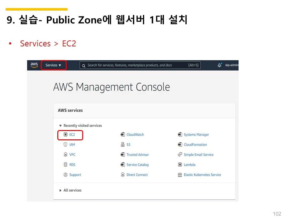Open the notifications bell icon
This screenshot has height=224, width=299.
[x=220, y=65]
